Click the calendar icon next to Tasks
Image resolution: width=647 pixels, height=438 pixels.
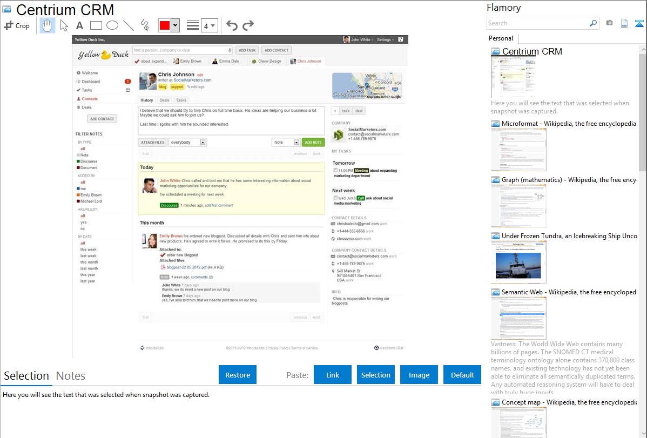coord(128,90)
